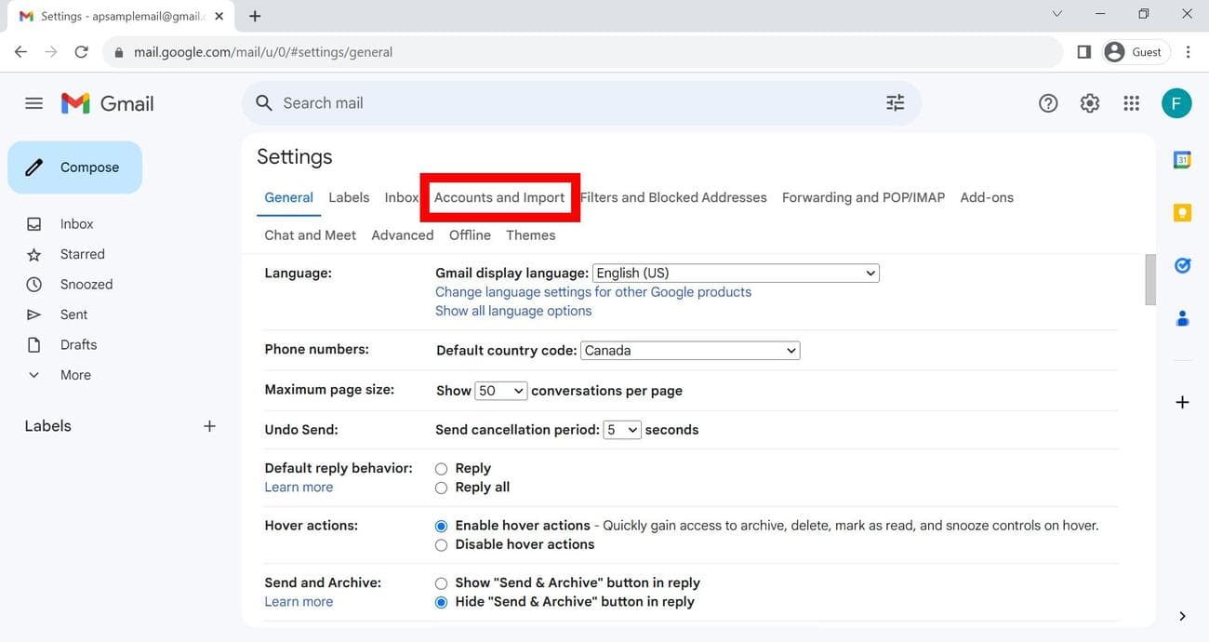Open the Gmail main menu hamburger icon

33,103
